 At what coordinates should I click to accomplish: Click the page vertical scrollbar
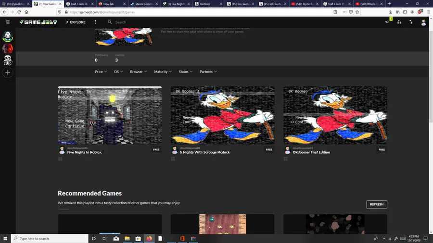tap(431, 125)
